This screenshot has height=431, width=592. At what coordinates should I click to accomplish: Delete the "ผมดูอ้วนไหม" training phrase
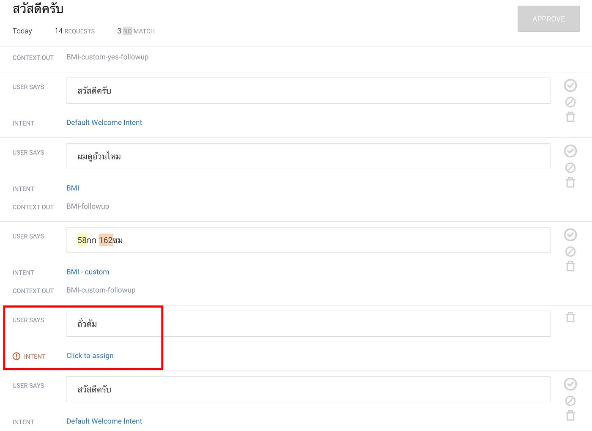(x=570, y=182)
